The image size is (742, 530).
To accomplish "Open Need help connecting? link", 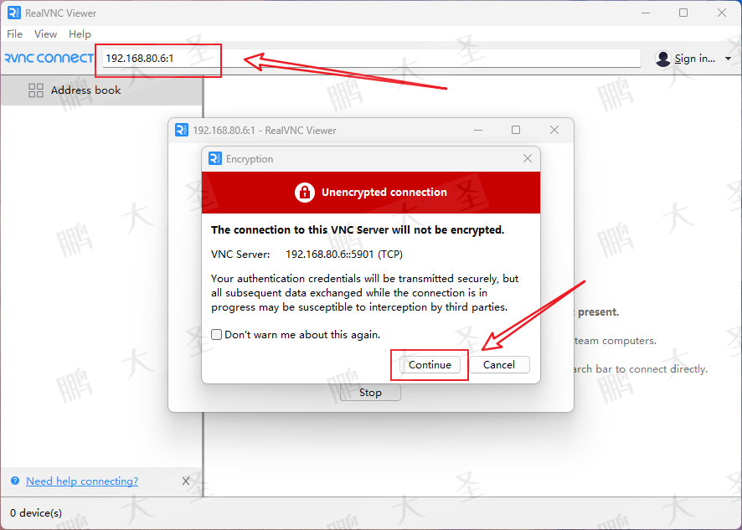I will click(82, 481).
